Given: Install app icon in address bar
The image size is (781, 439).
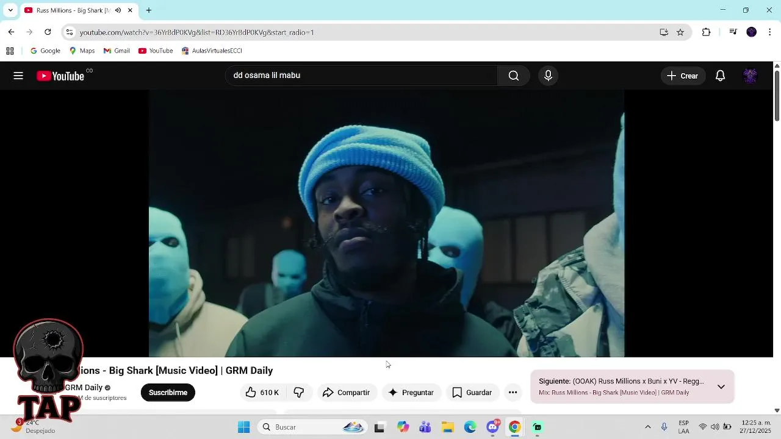Looking at the screenshot, I should pyautogui.click(x=664, y=32).
